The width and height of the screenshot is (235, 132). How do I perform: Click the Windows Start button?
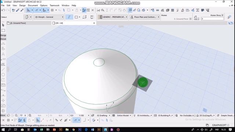(x=3, y=129)
